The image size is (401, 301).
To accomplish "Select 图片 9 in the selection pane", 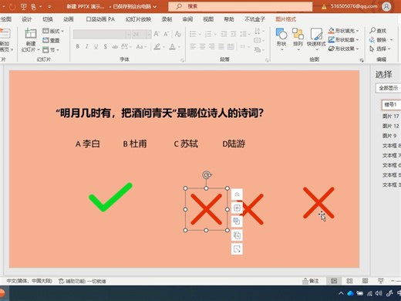I will click(389, 136).
